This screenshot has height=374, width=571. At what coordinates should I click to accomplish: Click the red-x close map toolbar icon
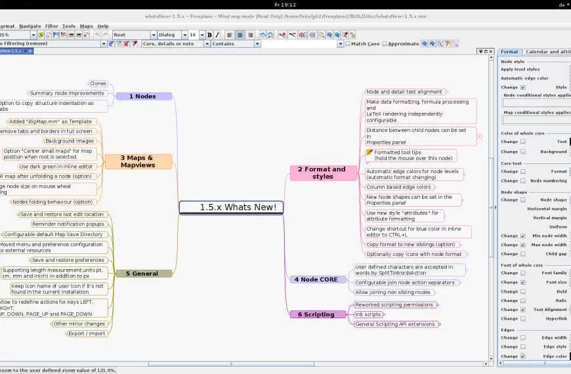(86, 35)
